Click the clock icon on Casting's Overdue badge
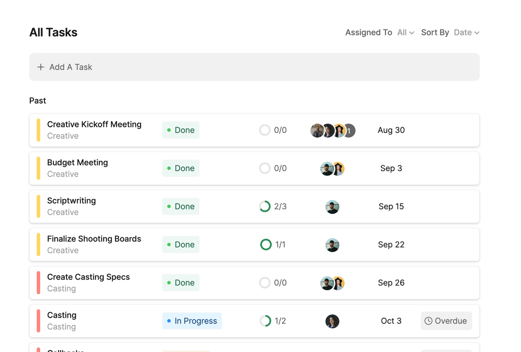This screenshot has width=521, height=352. point(428,321)
